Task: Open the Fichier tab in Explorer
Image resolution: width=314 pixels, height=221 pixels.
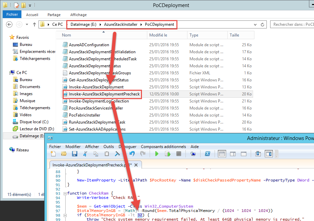Action: click(x=12, y=14)
